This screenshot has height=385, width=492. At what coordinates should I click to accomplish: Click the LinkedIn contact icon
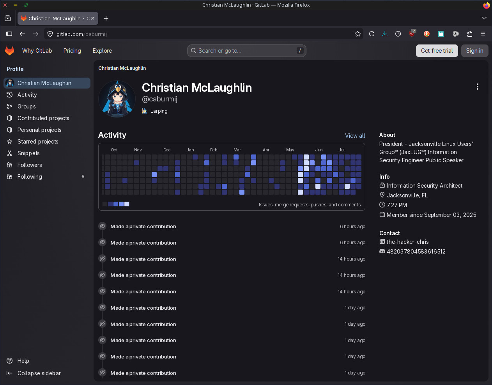click(382, 242)
